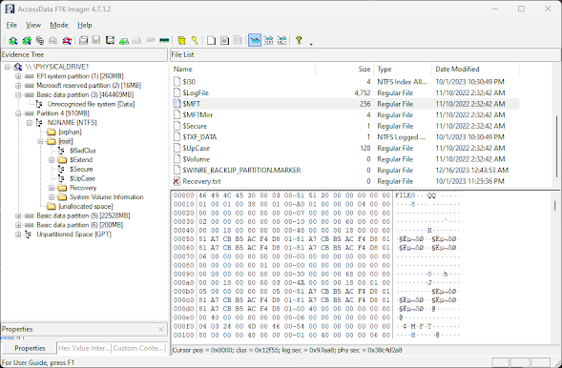Click the yellow question mark Help icon

tap(299, 40)
